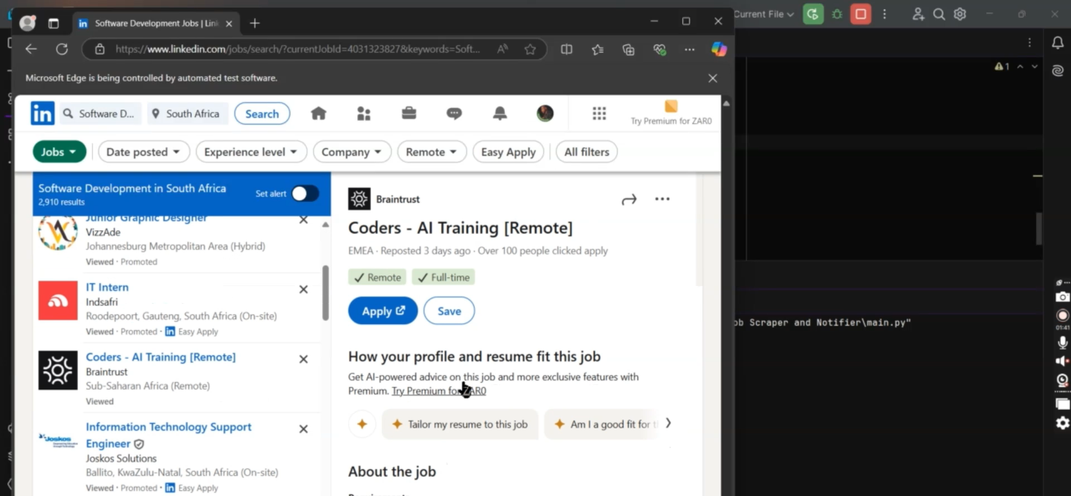Viewport: 1071px width, 496px height.
Task: Dismiss Information Technology Support Engineer card
Action: point(304,429)
